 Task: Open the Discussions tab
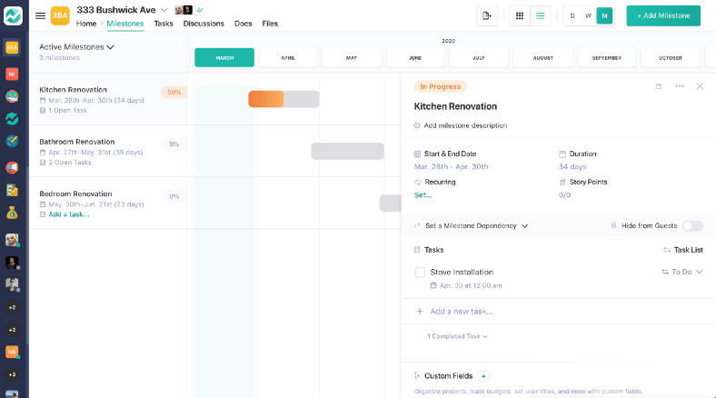coord(204,24)
